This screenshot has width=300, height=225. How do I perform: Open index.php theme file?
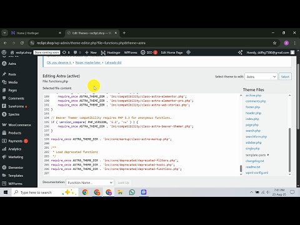[252, 119]
